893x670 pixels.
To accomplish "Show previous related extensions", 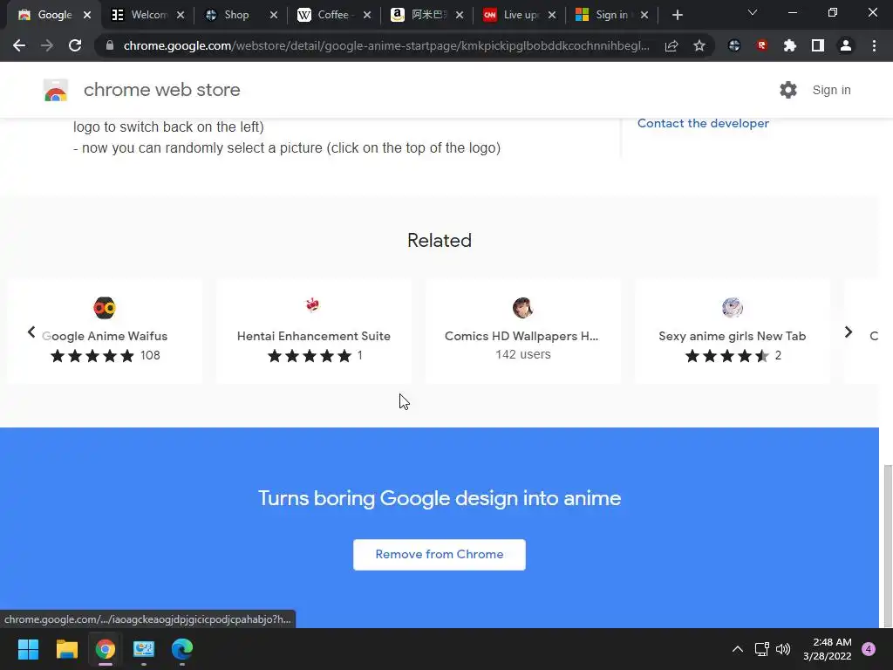I will click(31, 332).
